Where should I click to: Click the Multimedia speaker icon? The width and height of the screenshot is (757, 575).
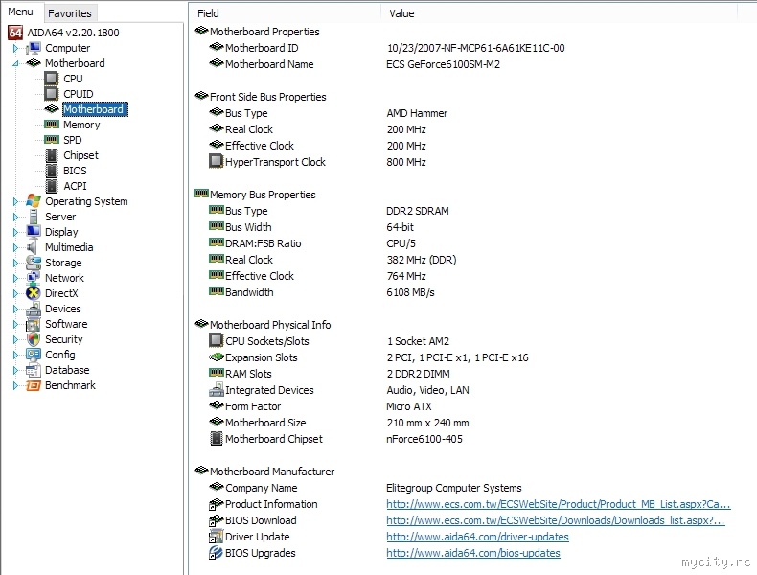(34, 247)
